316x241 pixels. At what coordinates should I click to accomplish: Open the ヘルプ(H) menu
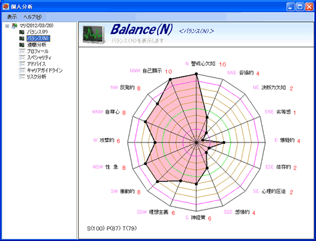[x=33, y=17]
